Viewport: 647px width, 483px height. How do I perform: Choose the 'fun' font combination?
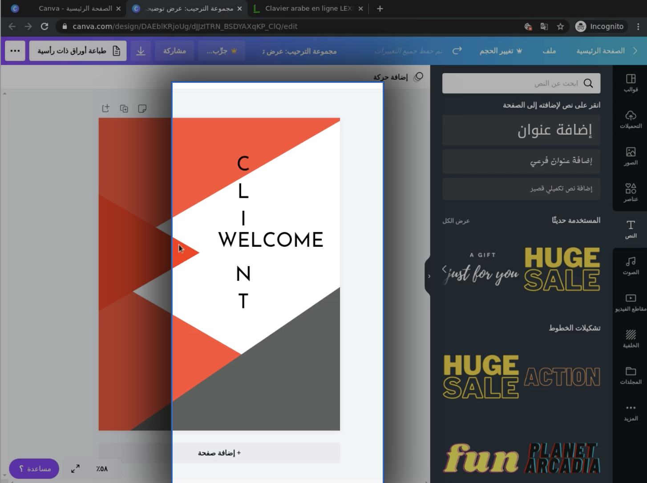click(x=481, y=458)
